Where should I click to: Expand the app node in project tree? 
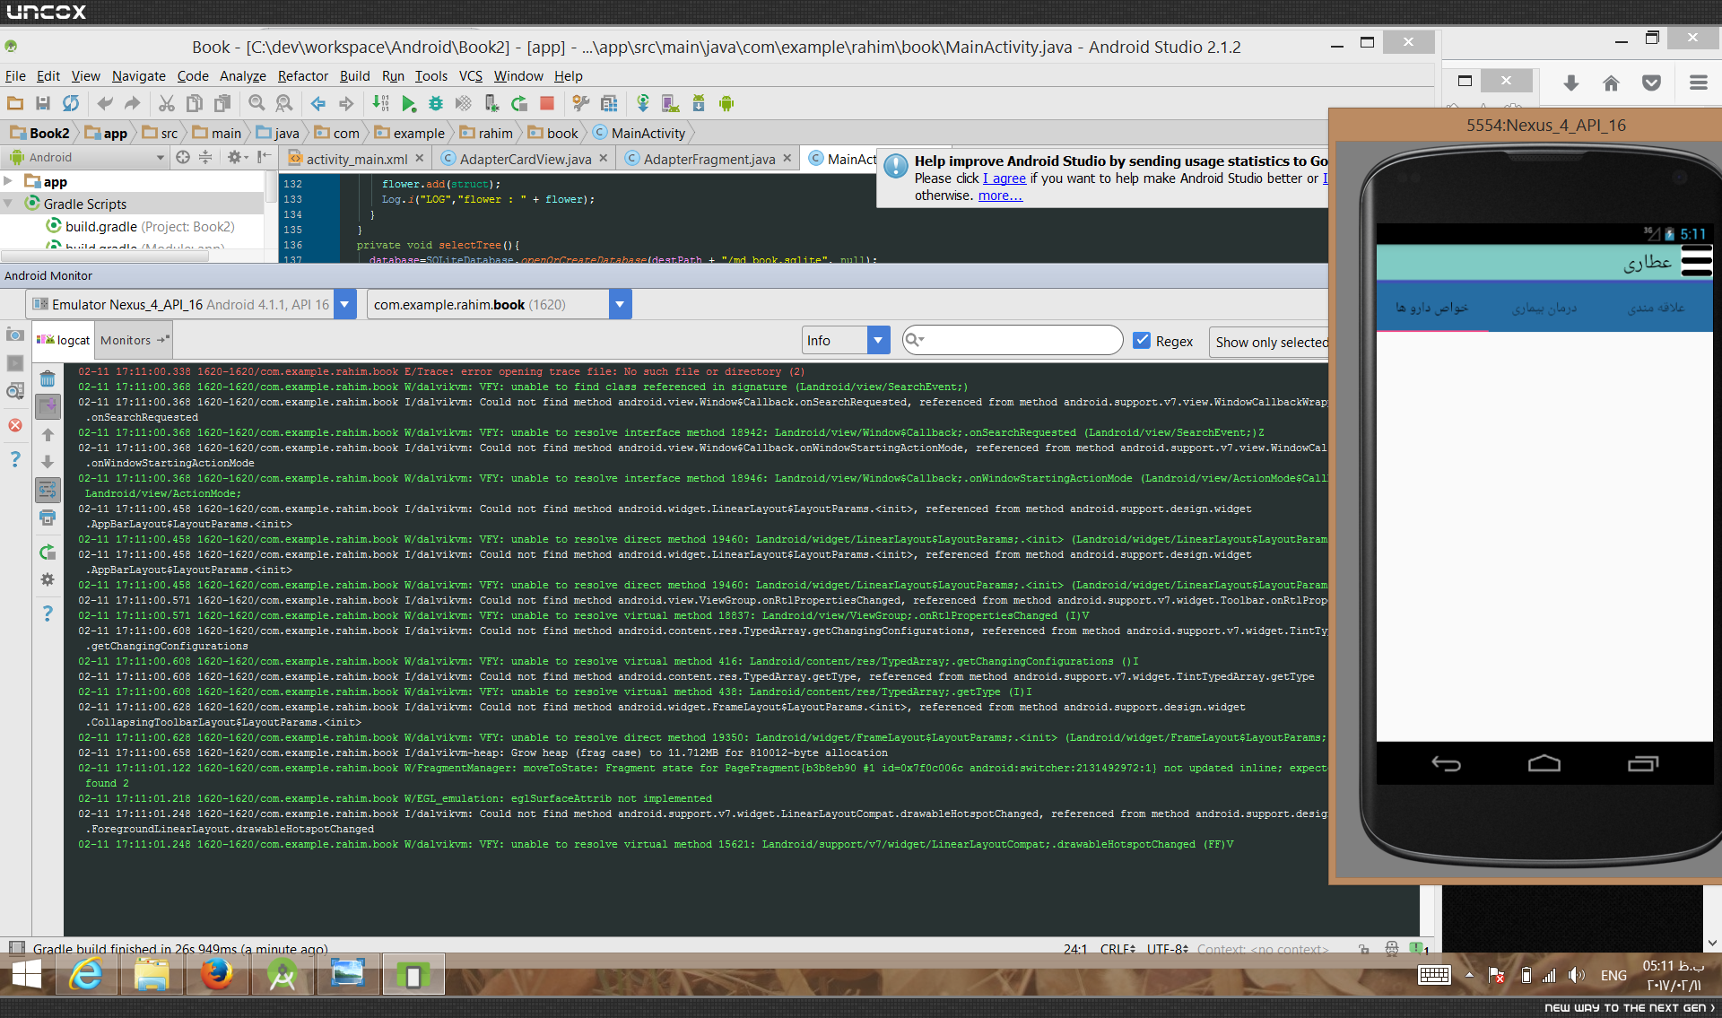[8, 182]
